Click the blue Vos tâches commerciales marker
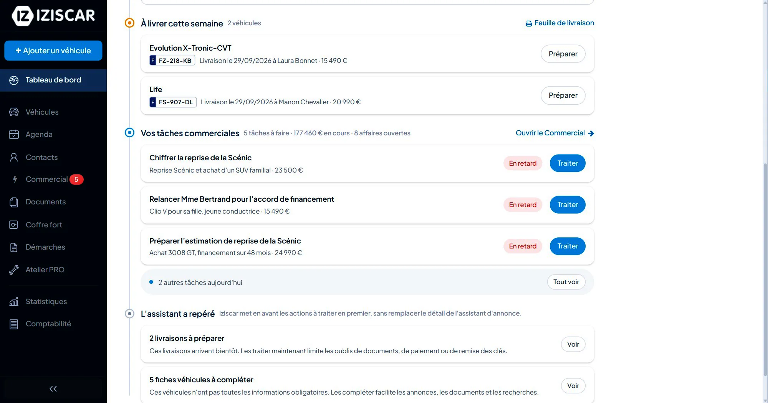768x403 pixels. (x=130, y=133)
